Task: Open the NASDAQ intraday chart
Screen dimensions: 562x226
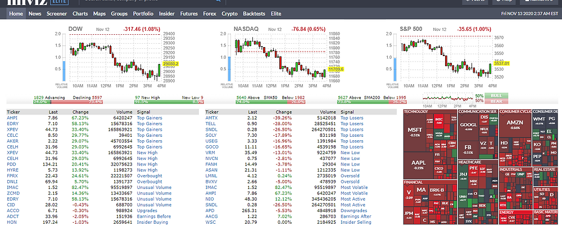Action: [282, 57]
